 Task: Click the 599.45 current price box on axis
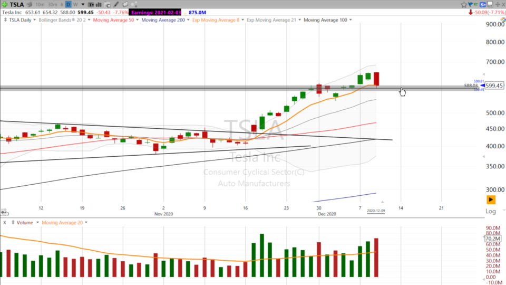(x=494, y=85)
